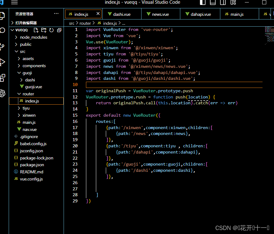Screen dimensions: 274x234
Task: Toggle bottom panel layout icon
Action: (x=213, y=2)
